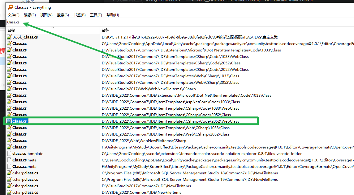Screen dimensions: 354x195
Task: Click icon of Class.cs in F:\UnityProgram BoomEffect PackageCache
Action: [9, 147]
